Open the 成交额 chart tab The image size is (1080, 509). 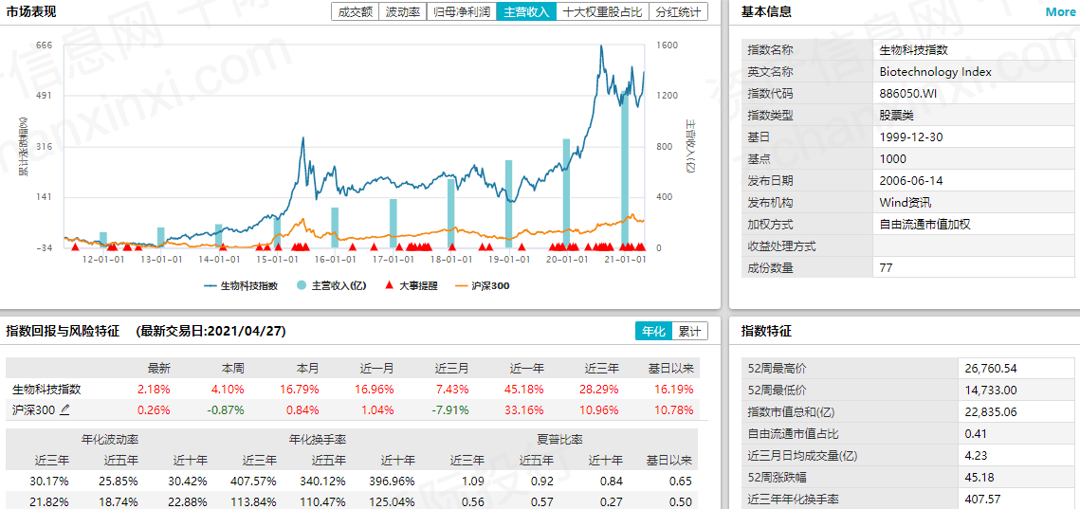(x=355, y=11)
